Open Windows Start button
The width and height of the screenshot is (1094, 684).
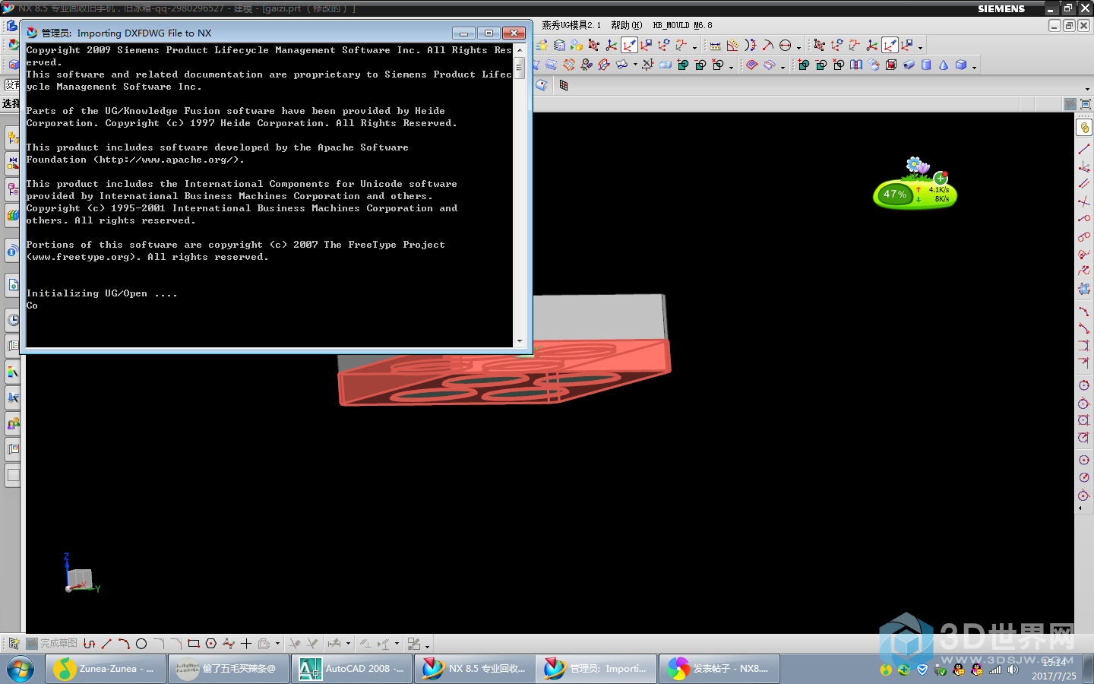(x=21, y=670)
